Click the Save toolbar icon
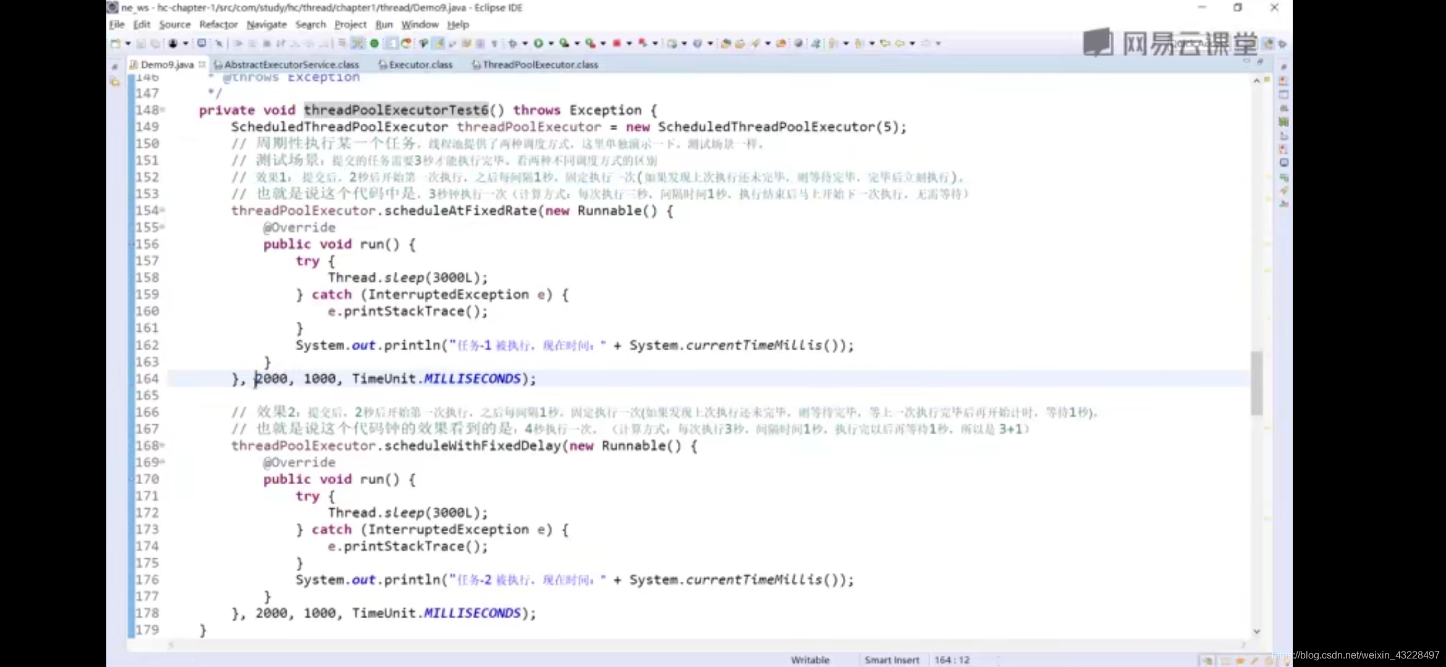The image size is (1446, 667). pyautogui.click(x=141, y=43)
